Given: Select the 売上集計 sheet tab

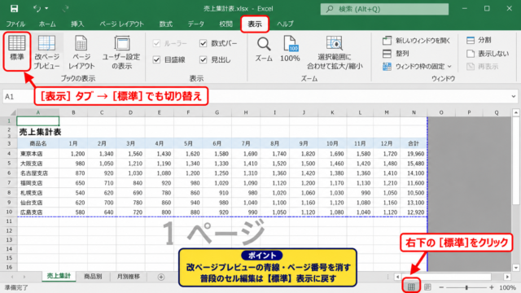Looking at the screenshot, I should [59, 277].
